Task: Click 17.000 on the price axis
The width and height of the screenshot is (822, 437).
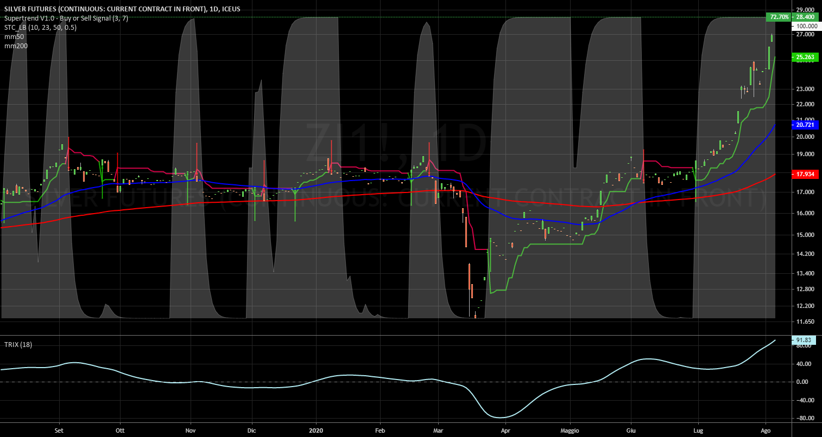Action: [x=806, y=192]
